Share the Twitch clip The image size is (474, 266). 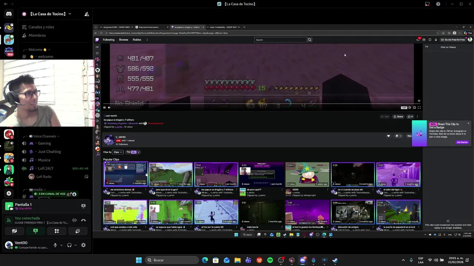coord(398,117)
